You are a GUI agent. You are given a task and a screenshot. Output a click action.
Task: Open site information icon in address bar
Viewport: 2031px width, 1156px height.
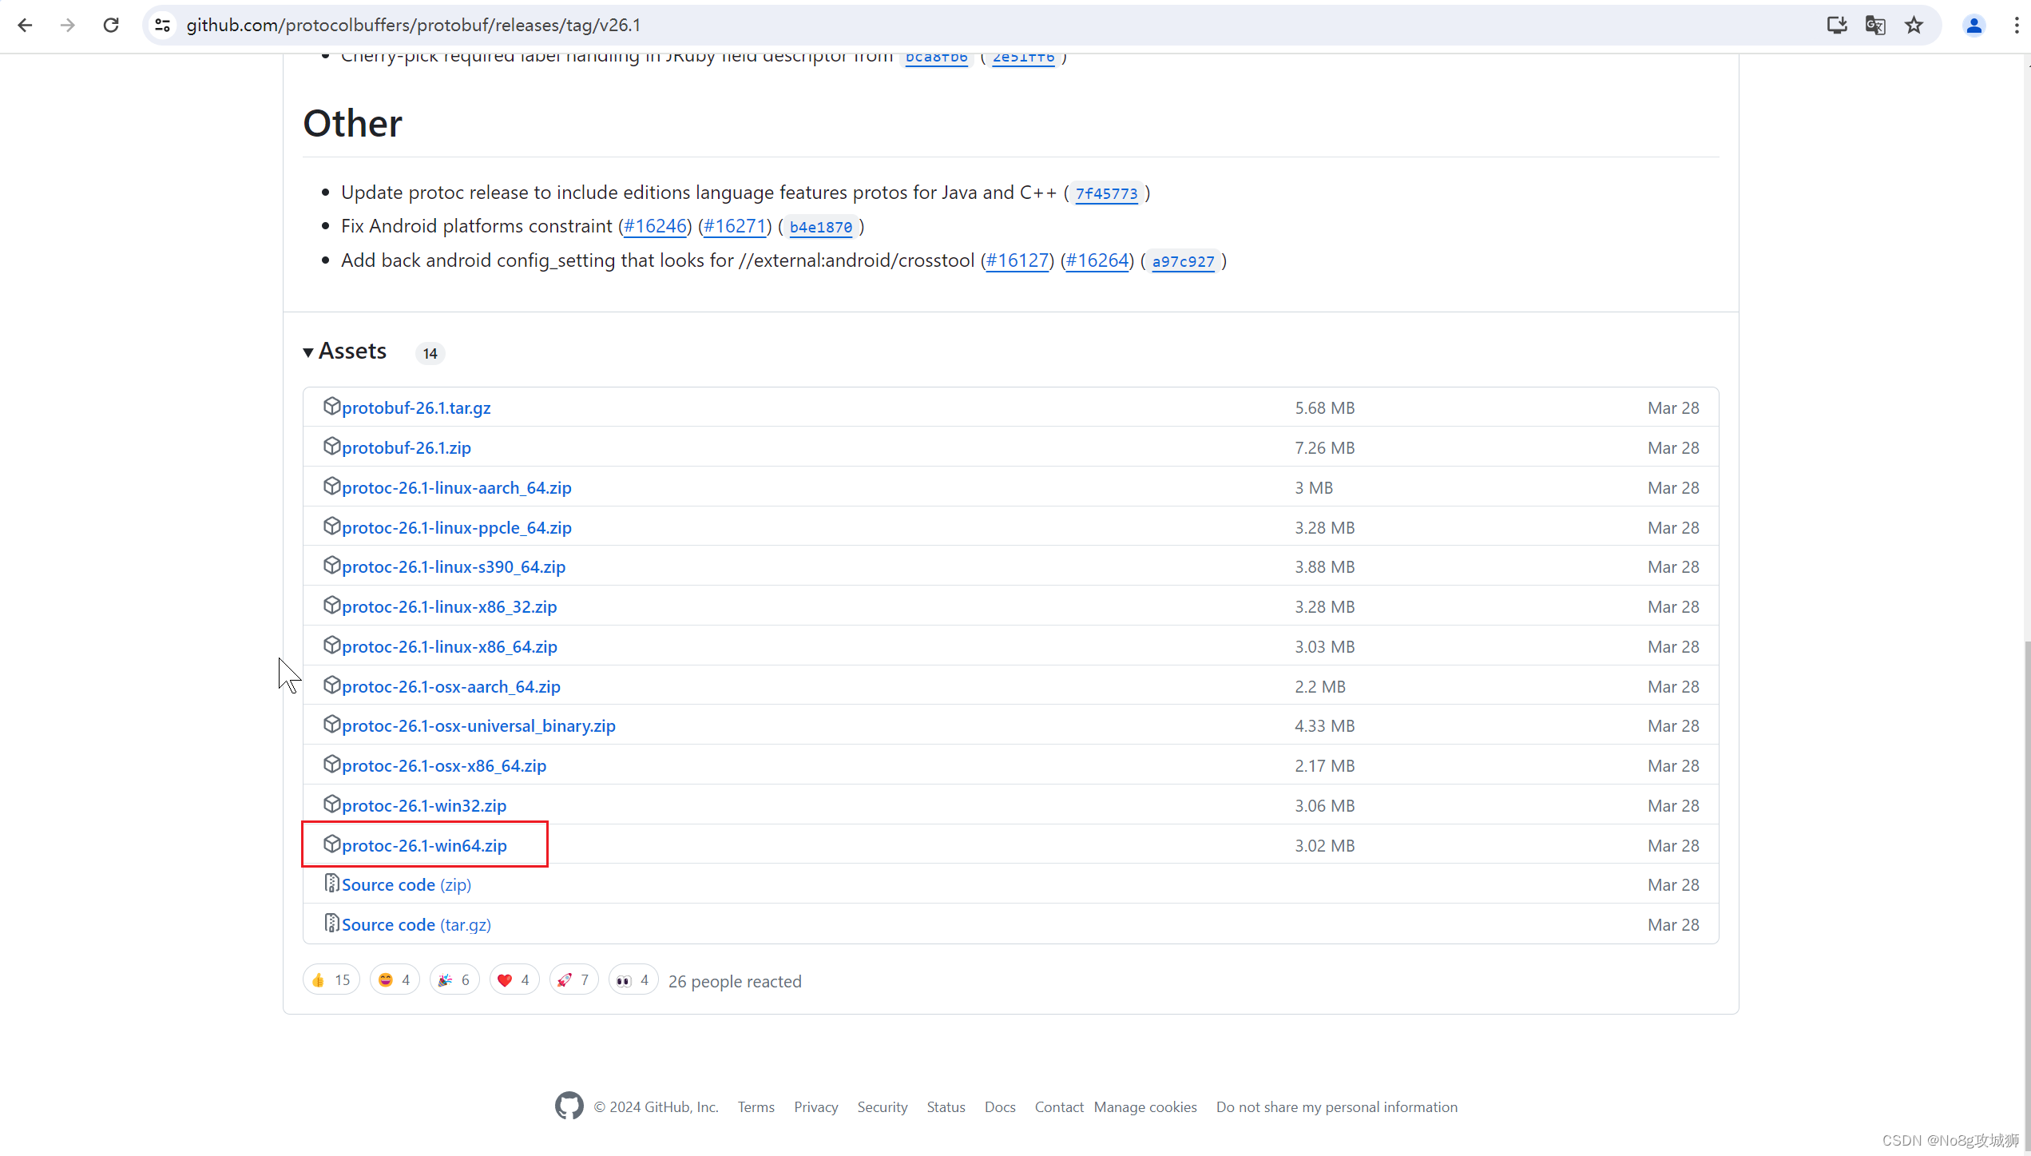(163, 26)
